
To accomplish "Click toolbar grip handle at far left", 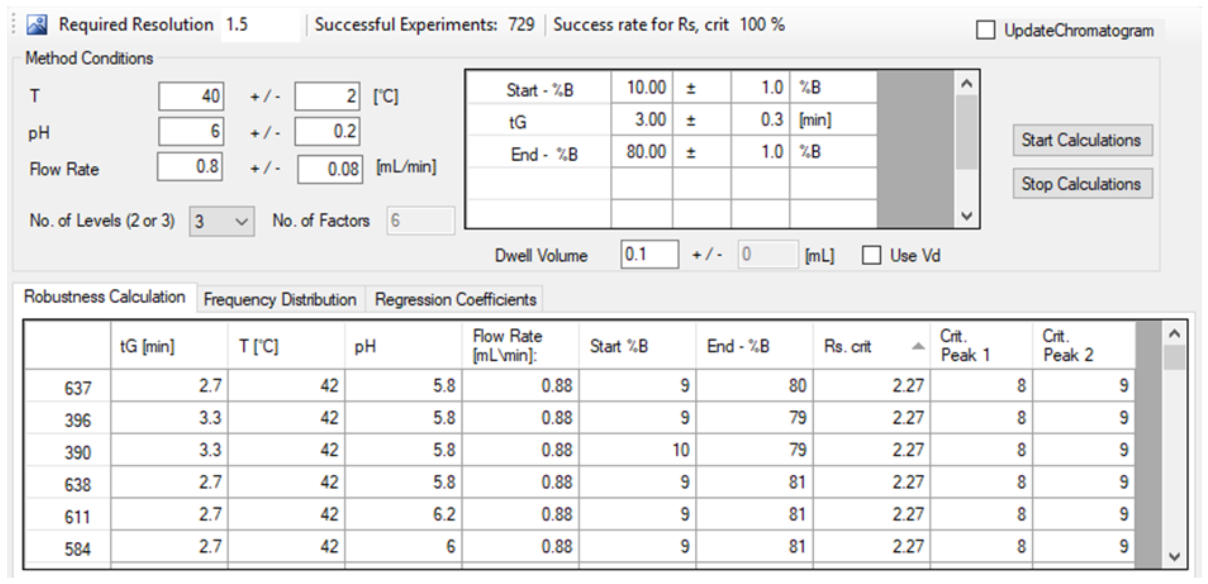I will [x=13, y=24].
